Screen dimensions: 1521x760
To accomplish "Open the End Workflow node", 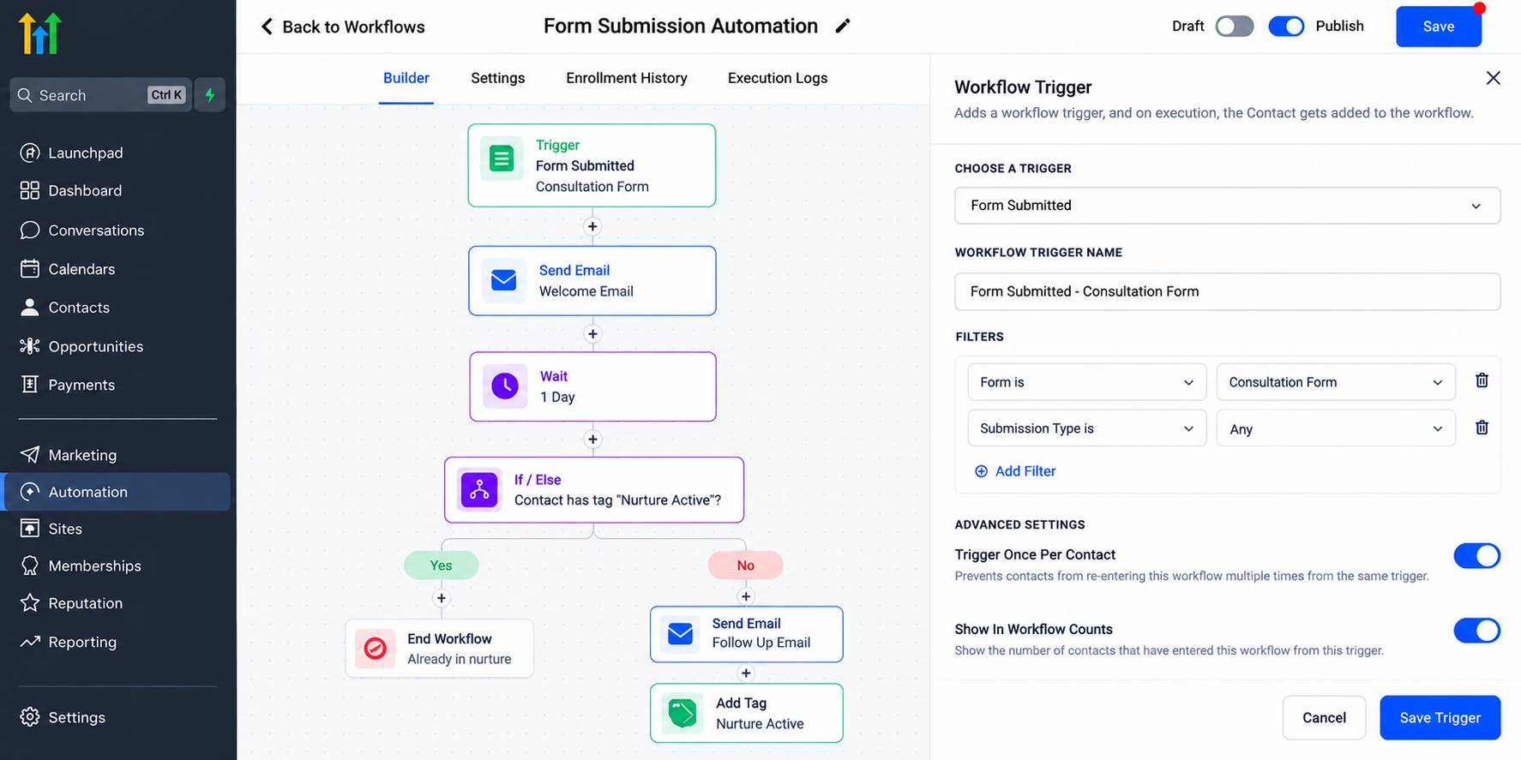I will click(439, 649).
